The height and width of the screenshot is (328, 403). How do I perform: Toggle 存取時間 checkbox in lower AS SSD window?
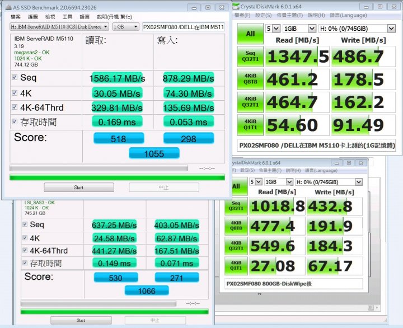tap(25, 263)
